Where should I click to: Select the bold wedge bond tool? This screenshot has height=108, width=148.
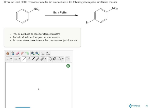pyautogui.click(x=33, y=59)
